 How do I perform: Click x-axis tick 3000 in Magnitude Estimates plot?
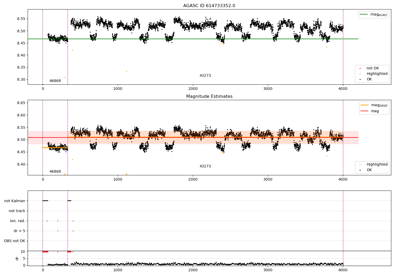click(x=268, y=180)
